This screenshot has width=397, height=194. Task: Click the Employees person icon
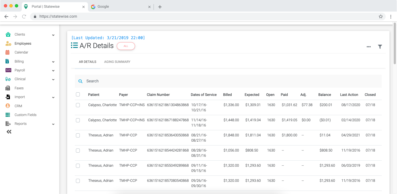click(x=8, y=44)
